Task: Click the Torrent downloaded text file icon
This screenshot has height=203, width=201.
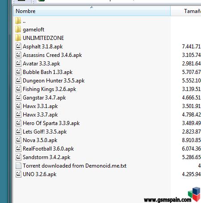Action: 18,165
